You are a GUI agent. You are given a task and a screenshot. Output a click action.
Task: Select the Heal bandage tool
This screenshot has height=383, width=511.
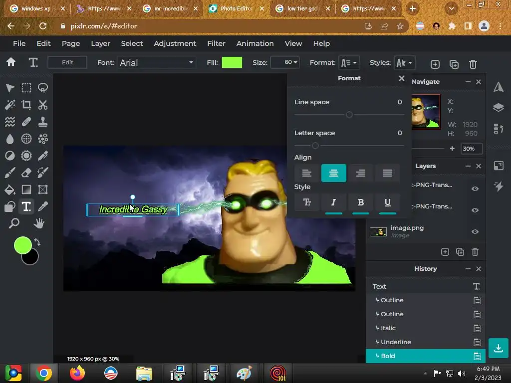click(26, 122)
